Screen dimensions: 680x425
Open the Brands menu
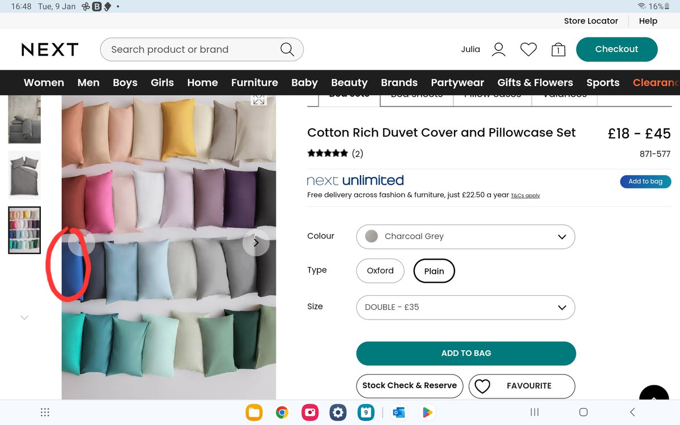point(399,83)
